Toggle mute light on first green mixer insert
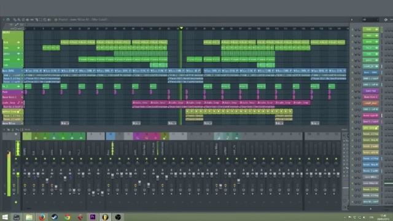This screenshot has width=393, height=221. 27,159
